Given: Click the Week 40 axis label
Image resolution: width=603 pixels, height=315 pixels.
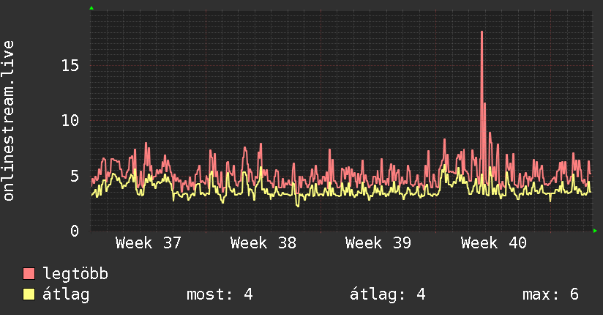Looking at the screenshot, I should pos(494,243).
